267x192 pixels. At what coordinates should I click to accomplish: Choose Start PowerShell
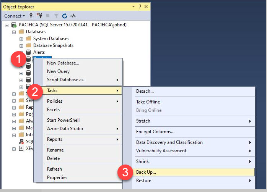(x=82, y=120)
